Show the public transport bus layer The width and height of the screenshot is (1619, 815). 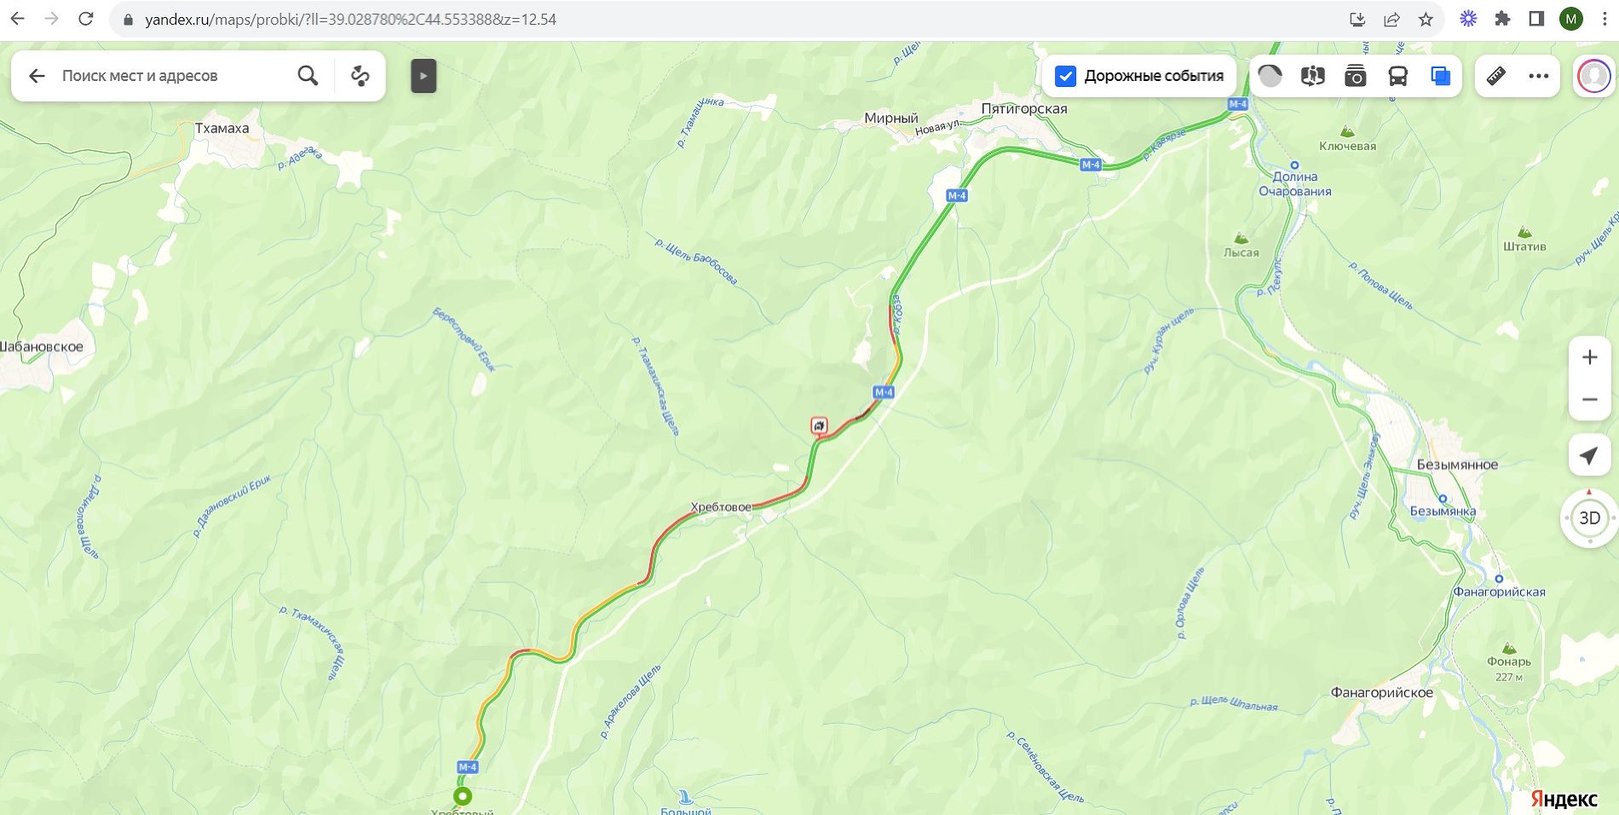(x=1397, y=76)
